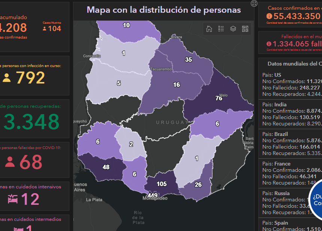
Task: Click the 449 label near Montevideo
Action: [x=153, y=195]
